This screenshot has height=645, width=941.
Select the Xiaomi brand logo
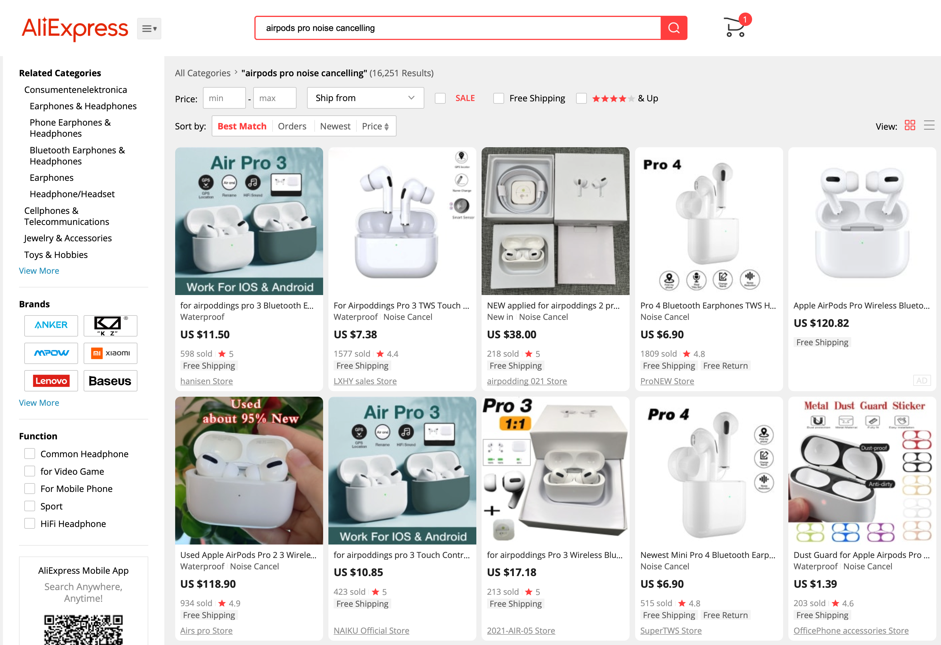[111, 353]
